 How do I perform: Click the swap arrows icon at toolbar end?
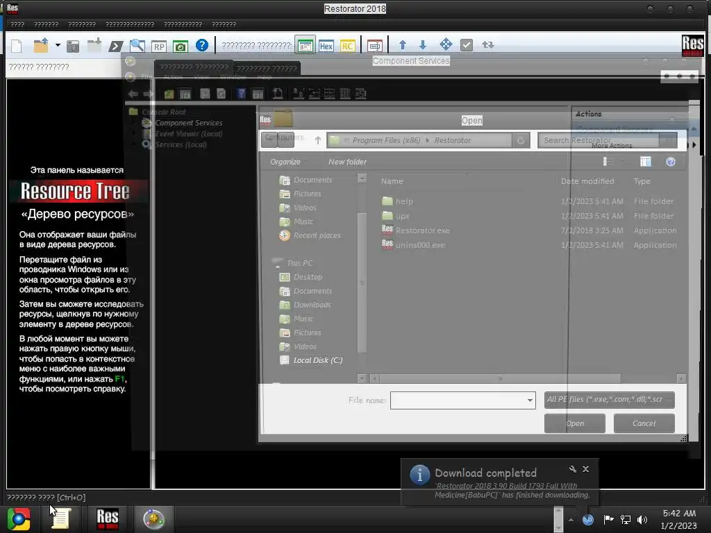(488, 45)
